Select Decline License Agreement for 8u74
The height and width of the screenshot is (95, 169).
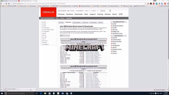coord(86,71)
